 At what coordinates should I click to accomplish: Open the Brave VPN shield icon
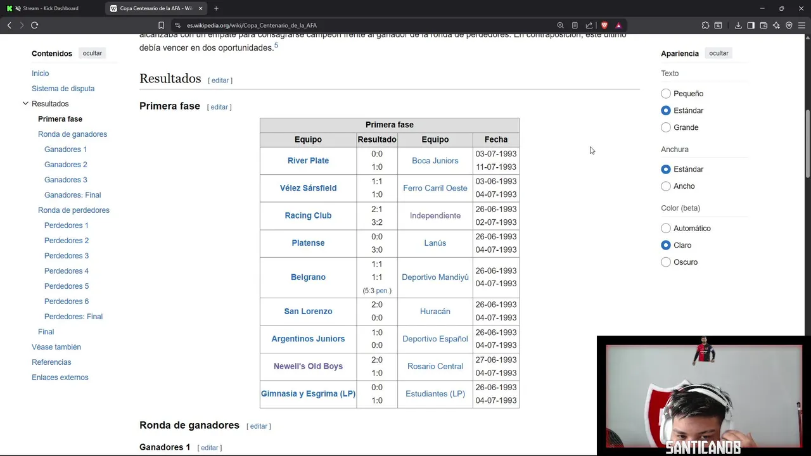789,25
